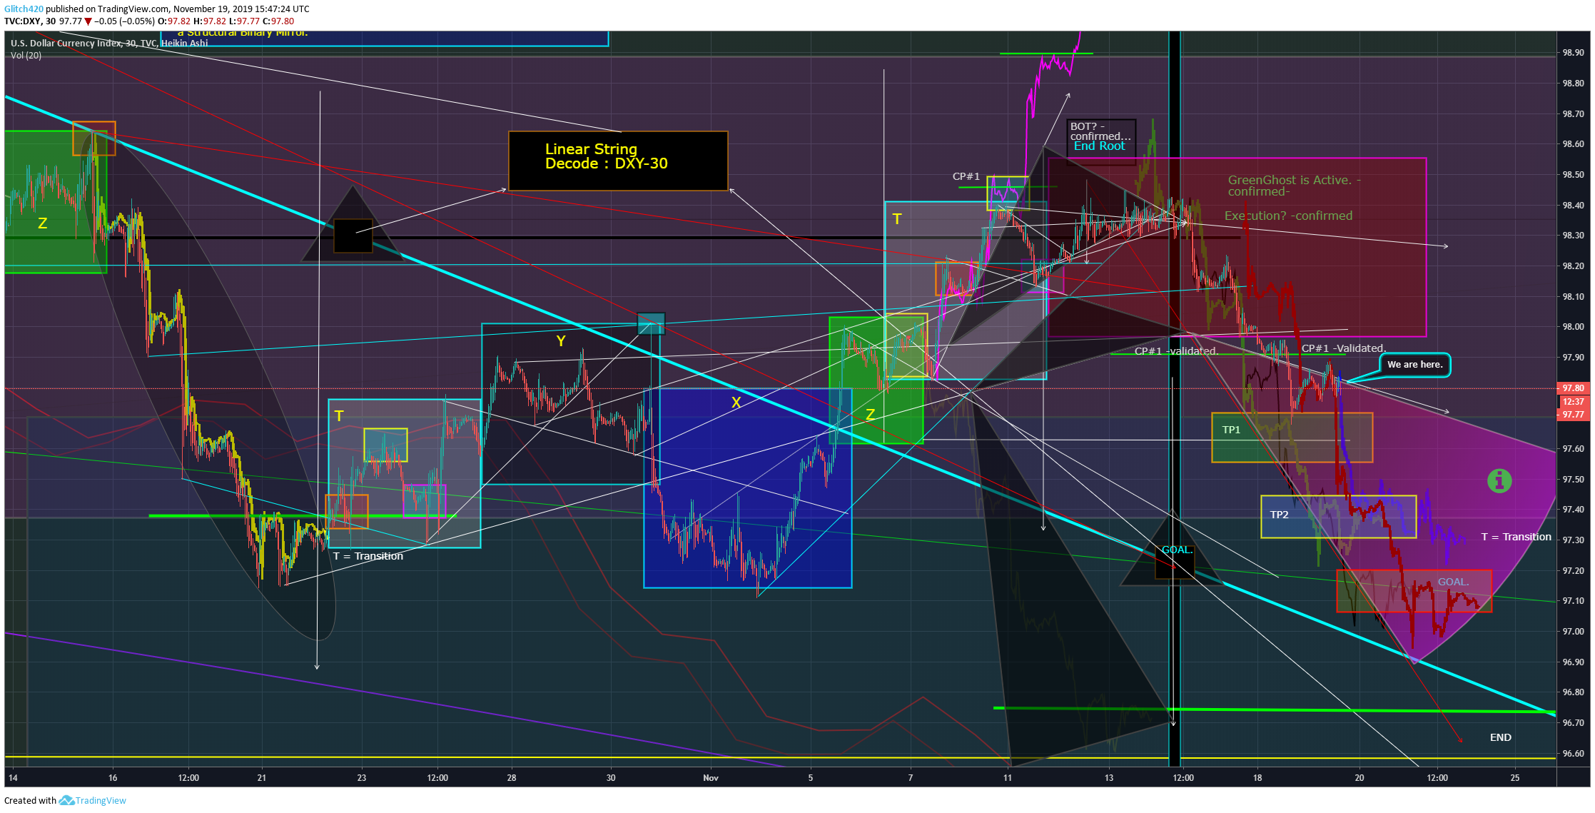The width and height of the screenshot is (1595, 813).
Task: Select the 'Execution? -confirmed' note
Action: tap(1288, 216)
